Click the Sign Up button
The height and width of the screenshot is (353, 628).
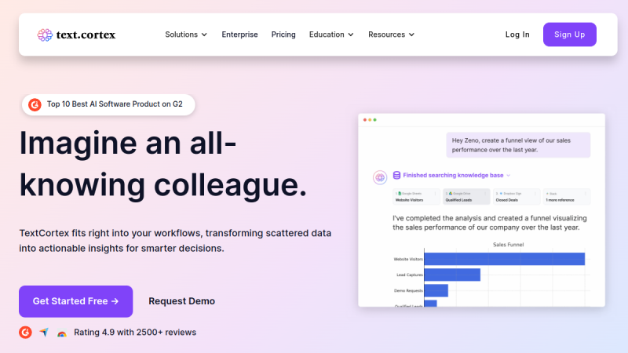point(570,35)
